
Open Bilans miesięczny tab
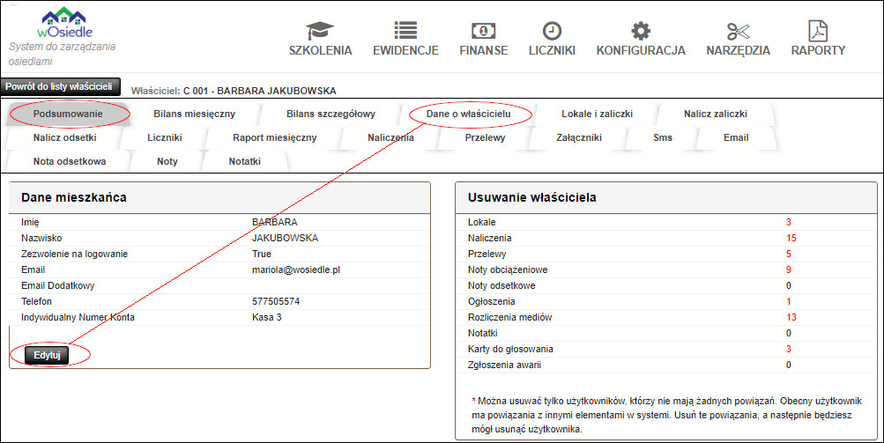pyautogui.click(x=194, y=114)
